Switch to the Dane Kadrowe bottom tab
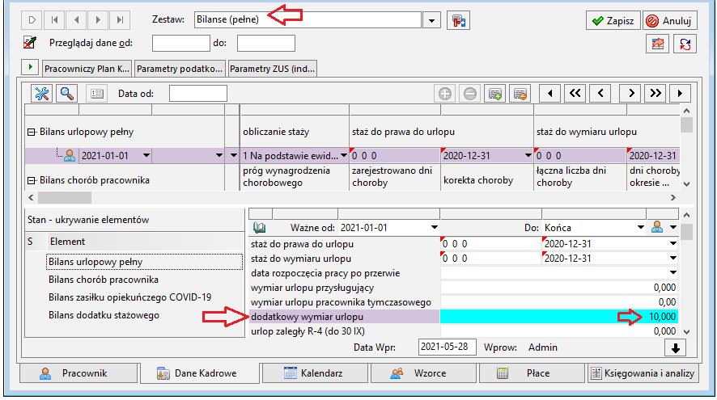Image resolution: width=717 pixels, height=400 pixels. click(199, 373)
